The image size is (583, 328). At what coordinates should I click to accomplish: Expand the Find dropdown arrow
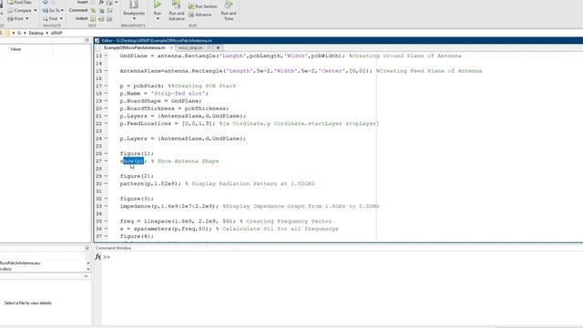tap(61, 18)
